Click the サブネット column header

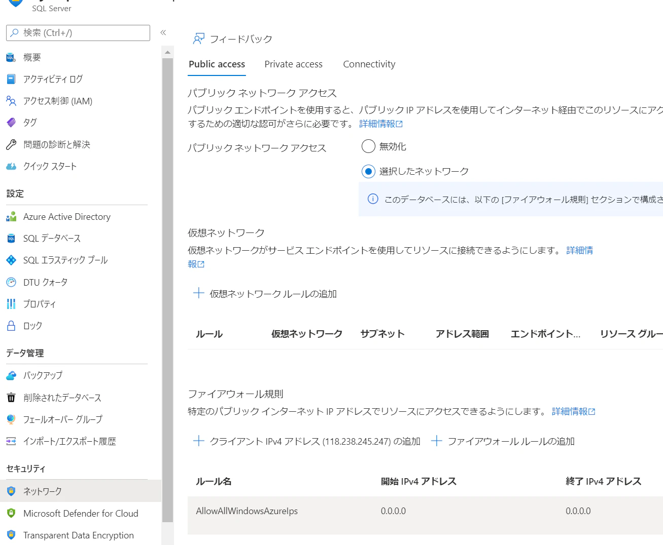[382, 334]
